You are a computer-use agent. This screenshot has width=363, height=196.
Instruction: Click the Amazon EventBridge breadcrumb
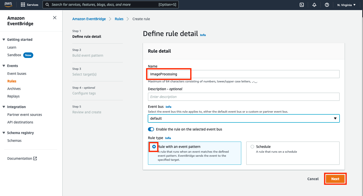point(89,19)
